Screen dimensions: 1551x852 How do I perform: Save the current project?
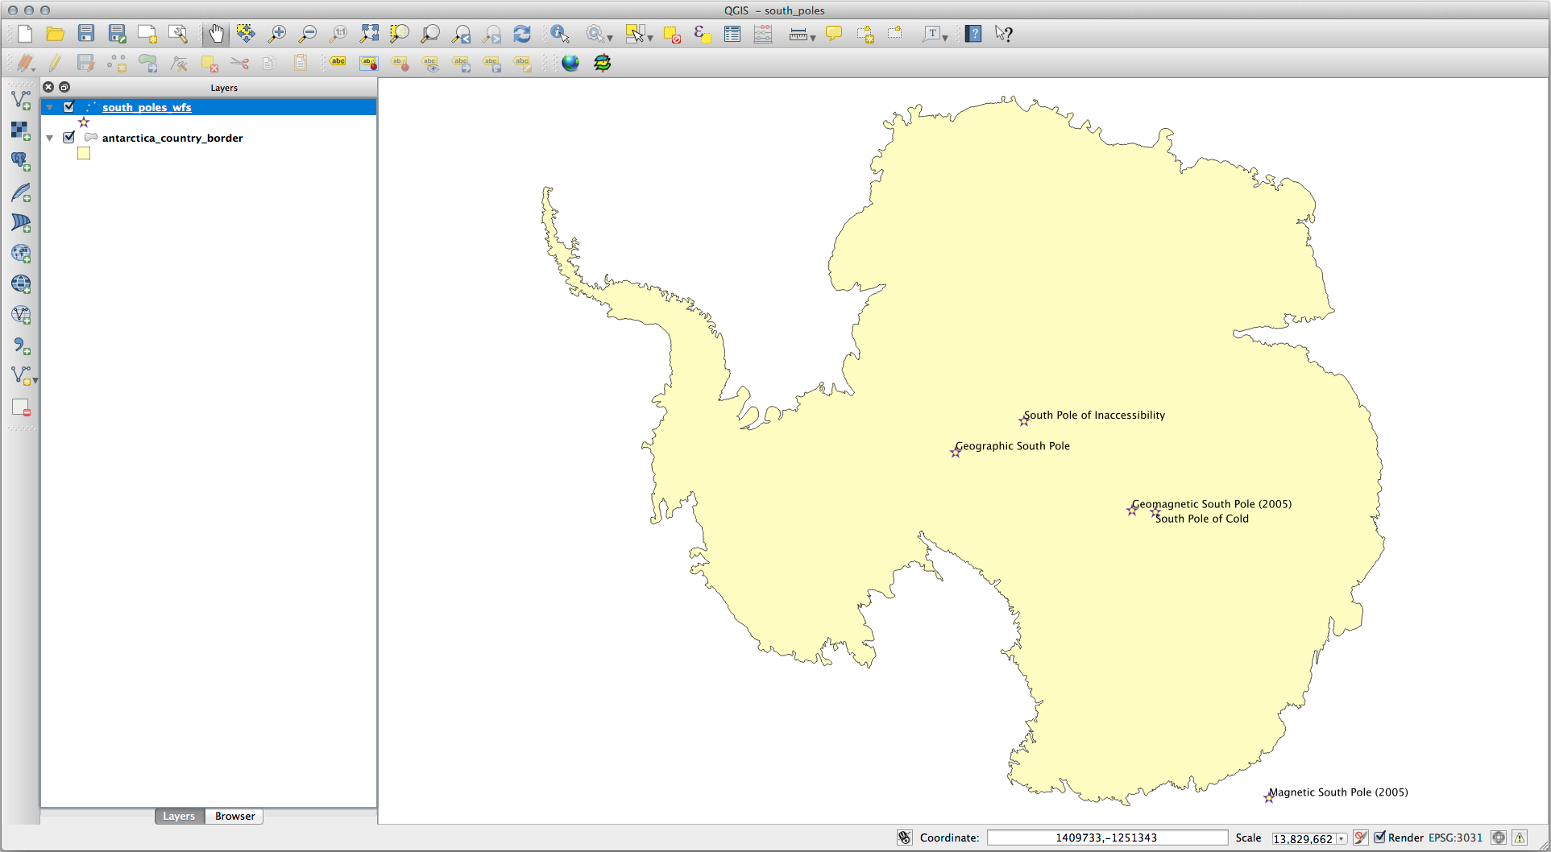tap(86, 34)
